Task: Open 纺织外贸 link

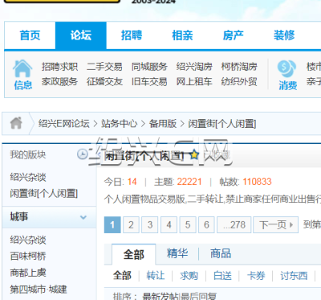Action: (239, 81)
